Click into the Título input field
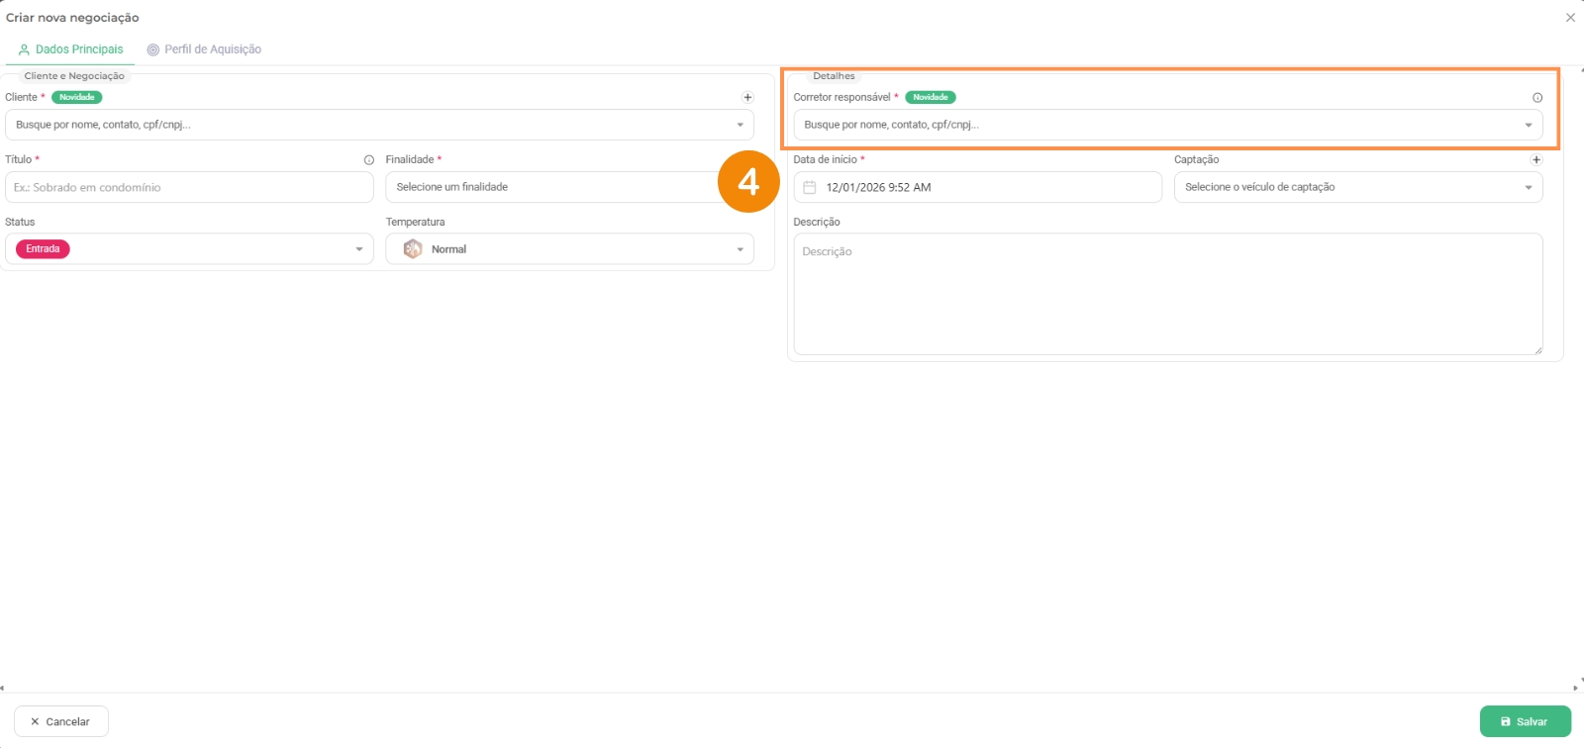1584x748 pixels. (189, 187)
